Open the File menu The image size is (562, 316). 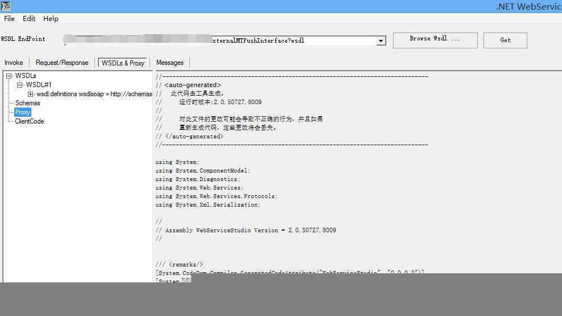9,19
